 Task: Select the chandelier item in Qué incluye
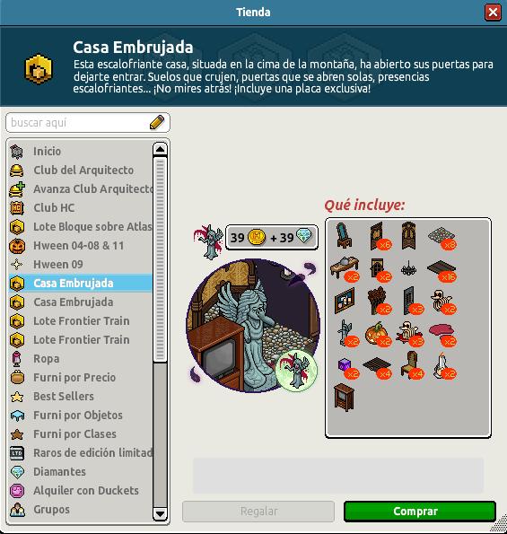(x=408, y=269)
